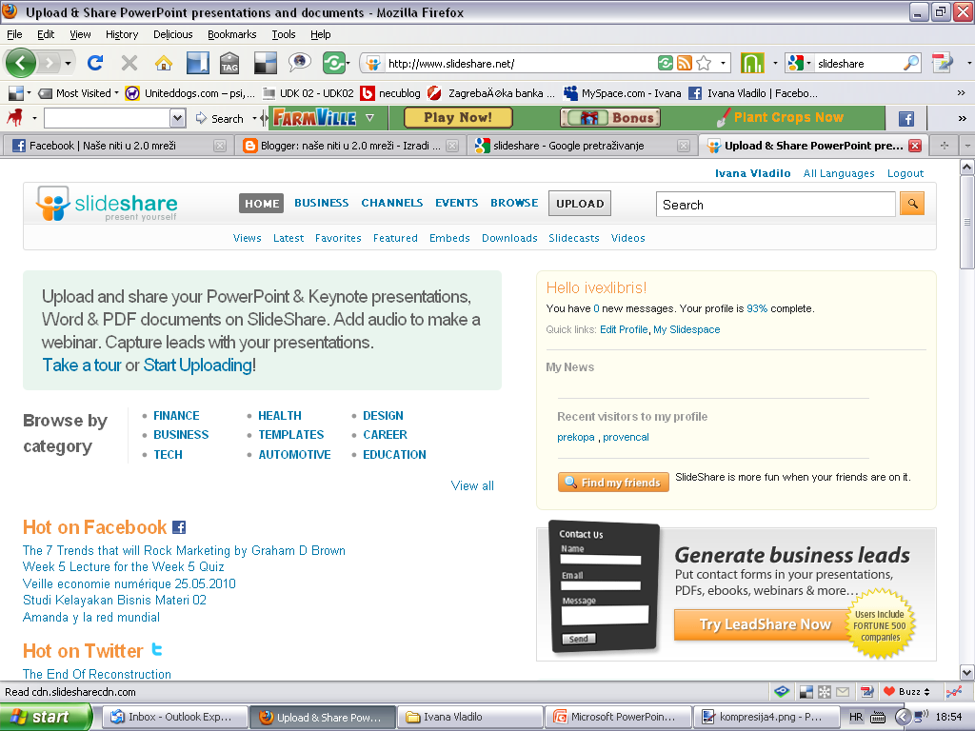Click the RSS feed icon in address bar

tap(685, 63)
